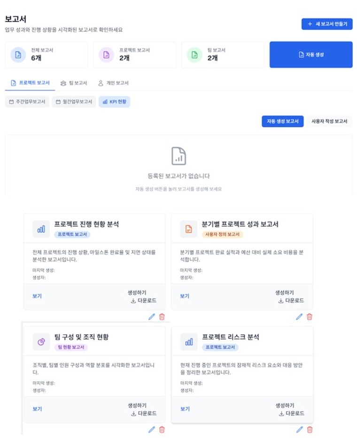Click the 전체 보고서 6개 summary card
Viewport: 357px width, 438px height.
point(46,54)
